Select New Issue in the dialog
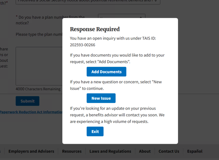This screenshot has height=160, width=219. pos(101,98)
